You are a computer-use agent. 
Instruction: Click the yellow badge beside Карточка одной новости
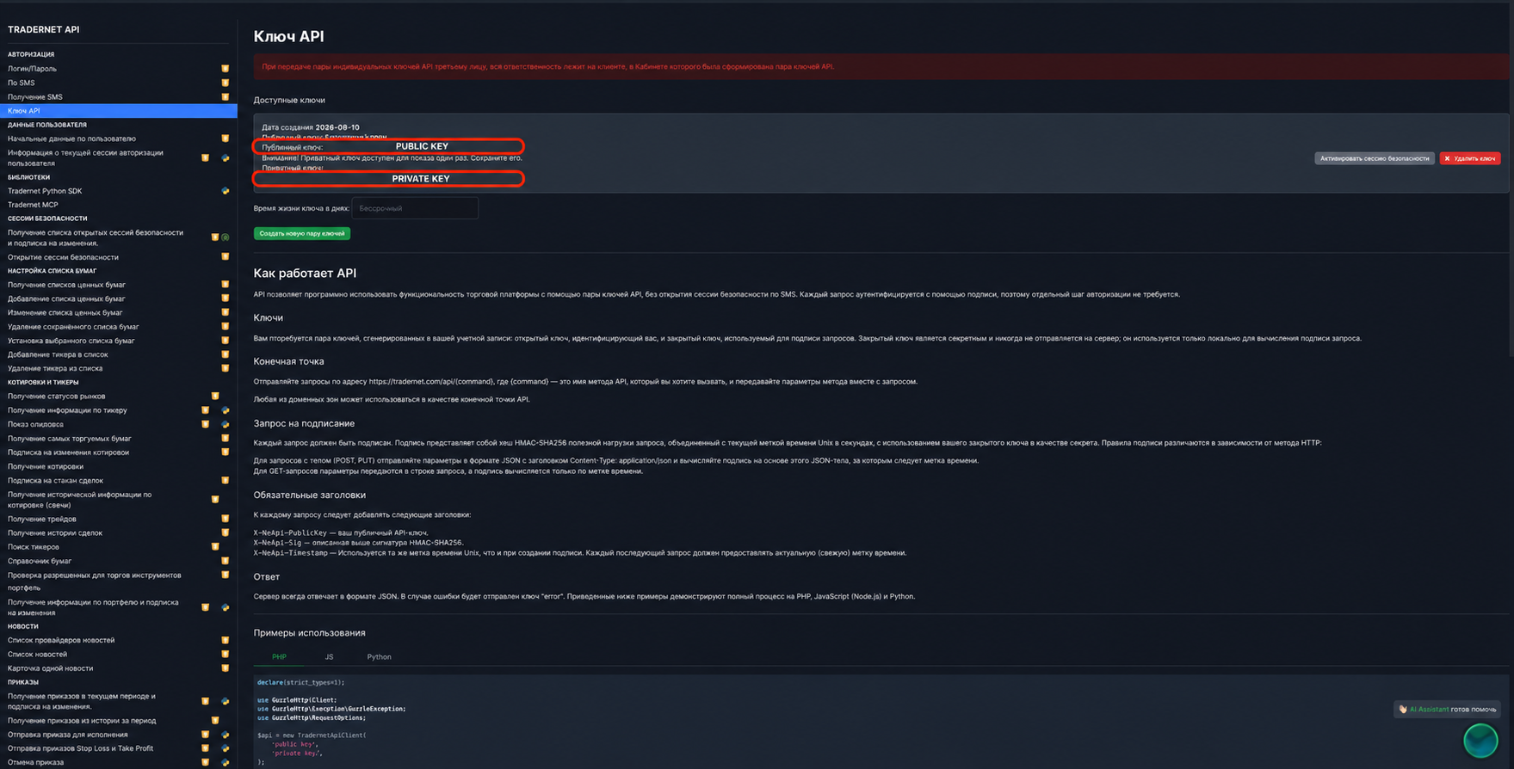(226, 668)
